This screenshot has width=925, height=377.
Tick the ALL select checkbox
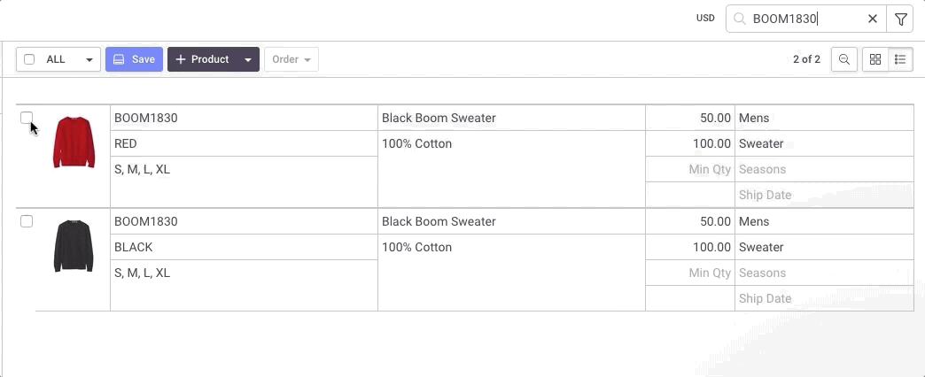[x=29, y=59]
